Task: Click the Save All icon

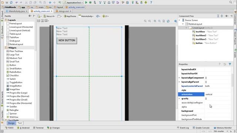Action: (7, 3)
